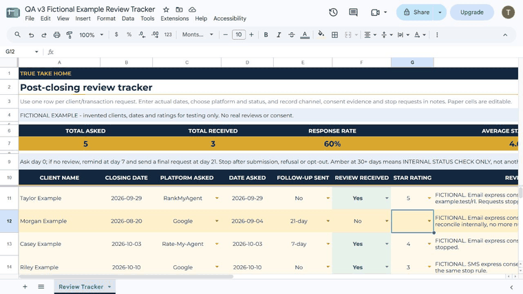Viewport: 523px width, 294px height.
Task: Open the Sheets home icon
Action: (x=12, y=12)
